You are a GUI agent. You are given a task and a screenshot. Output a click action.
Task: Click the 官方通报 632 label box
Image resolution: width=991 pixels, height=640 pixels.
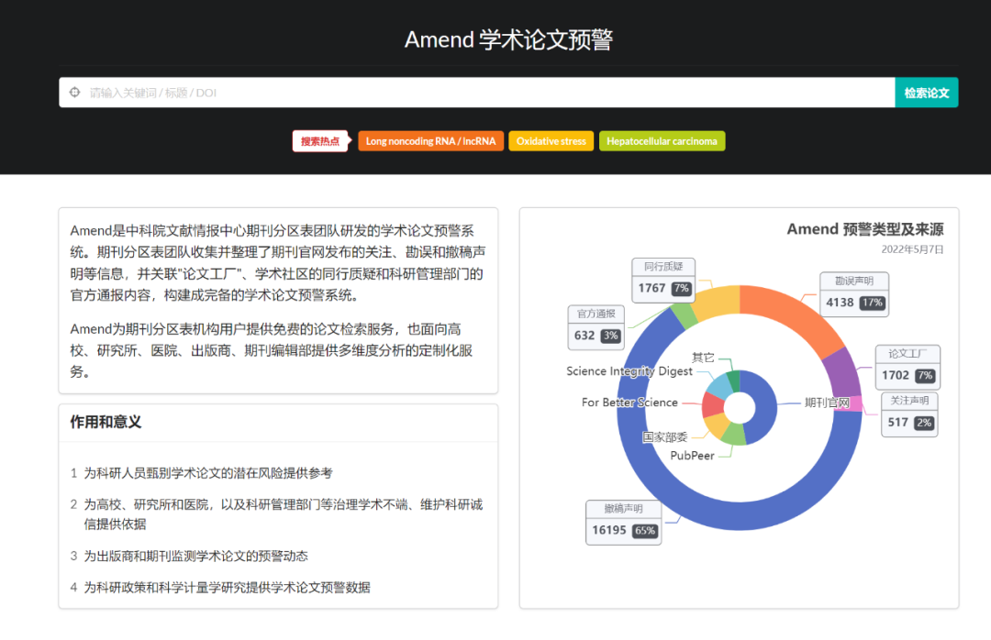(596, 327)
